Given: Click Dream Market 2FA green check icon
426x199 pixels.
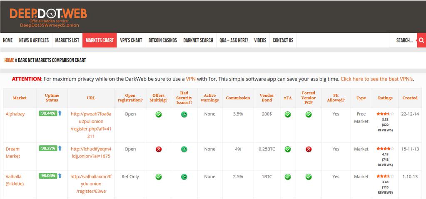Looking at the screenshot, I should 288,149.
